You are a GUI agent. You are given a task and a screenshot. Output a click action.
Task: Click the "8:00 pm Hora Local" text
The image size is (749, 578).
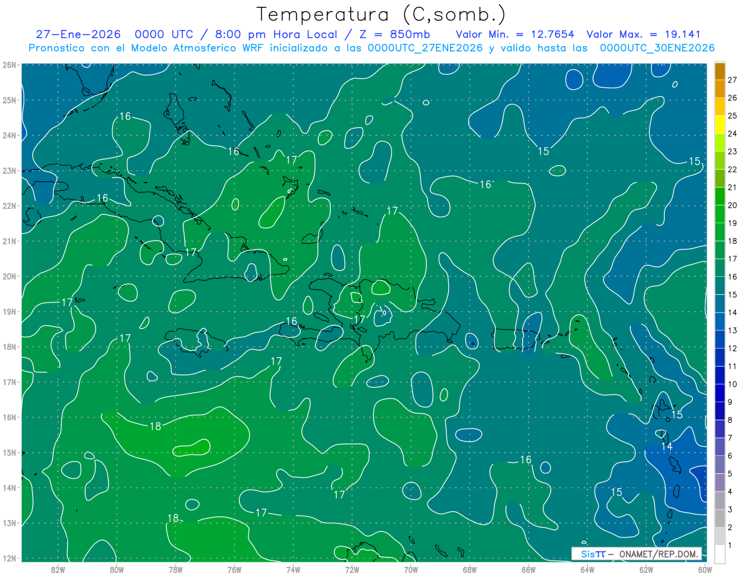(277, 34)
